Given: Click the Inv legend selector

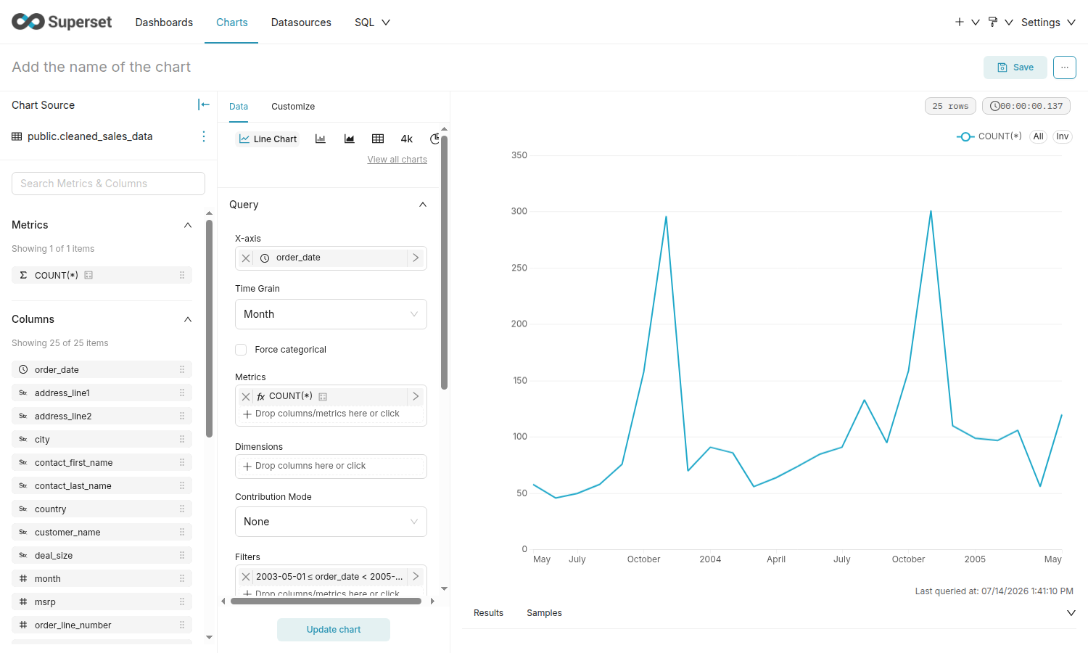Looking at the screenshot, I should click(x=1063, y=136).
